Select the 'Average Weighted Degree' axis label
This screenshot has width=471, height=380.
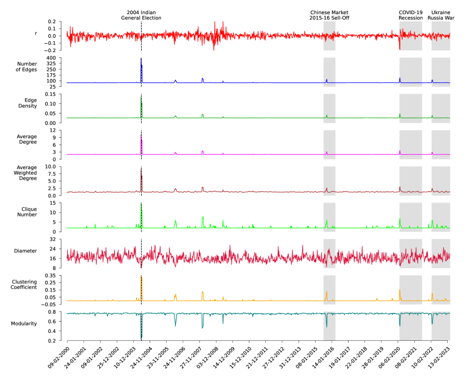[x=26, y=173]
